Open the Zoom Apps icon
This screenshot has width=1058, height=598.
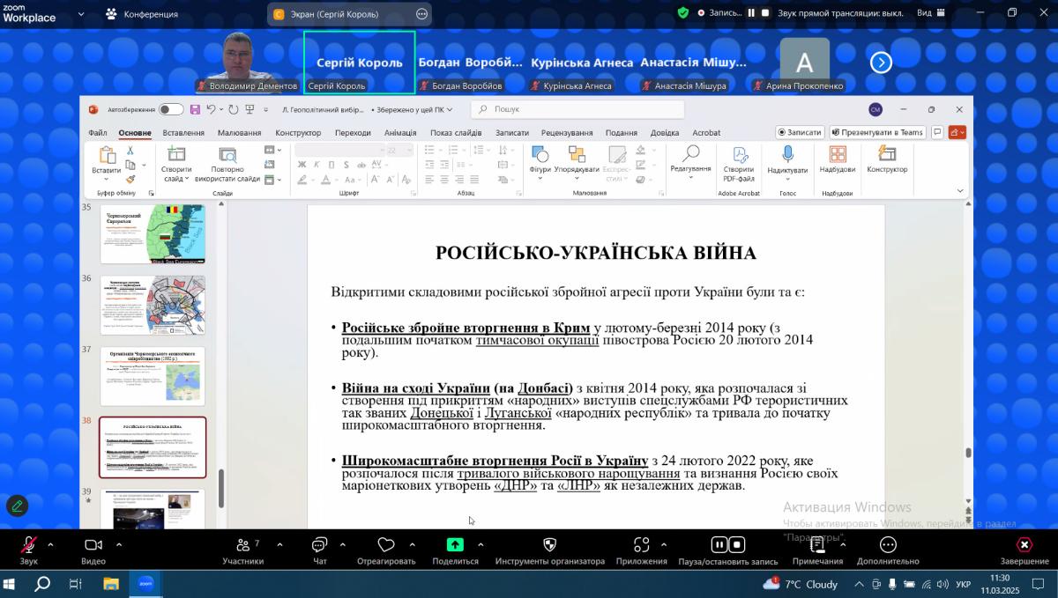click(x=641, y=545)
